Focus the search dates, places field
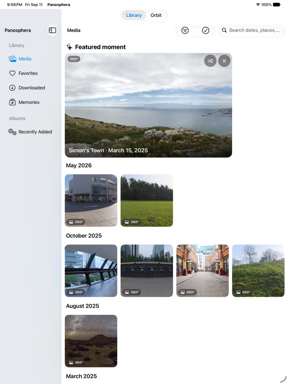This screenshot has height=384, width=288. 252,30
